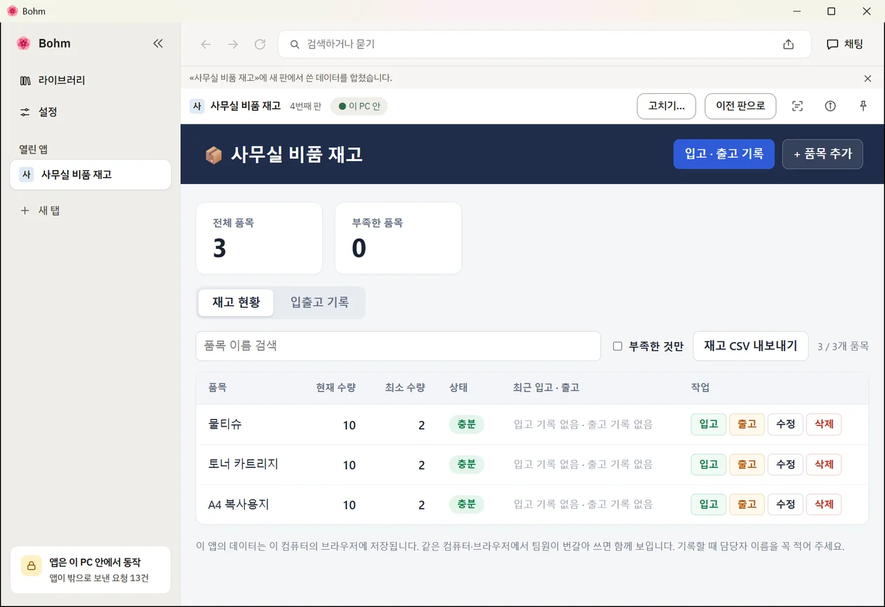Click 입고 for 토너 카트리지

click(x=709, y=465)
